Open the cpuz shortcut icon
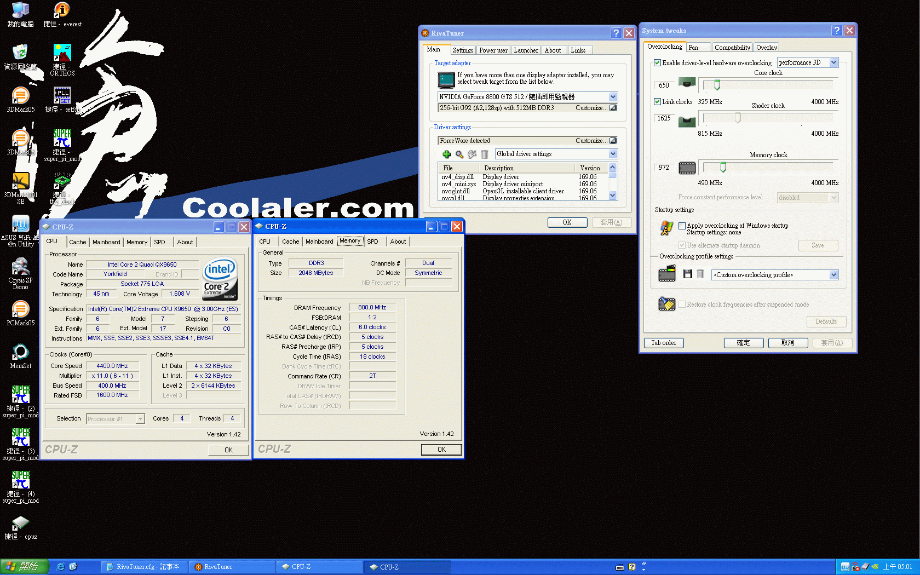Screen dimensions: 920x575 tap(20, 526)
